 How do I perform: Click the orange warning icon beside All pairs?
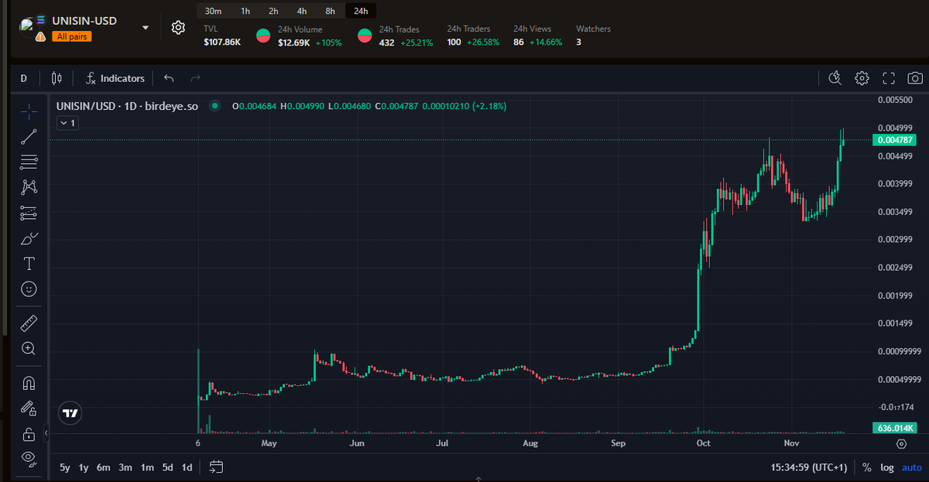[40, 36]
